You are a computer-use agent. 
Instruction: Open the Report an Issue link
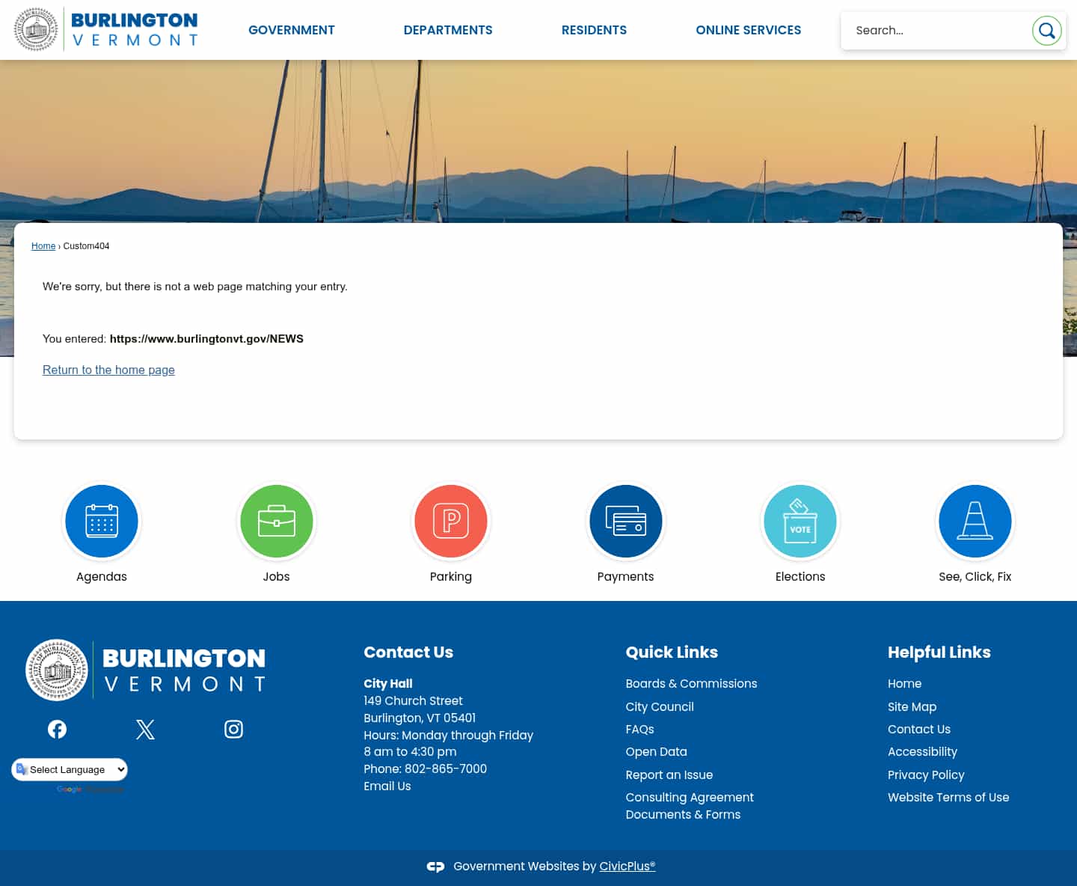point(669,775)
